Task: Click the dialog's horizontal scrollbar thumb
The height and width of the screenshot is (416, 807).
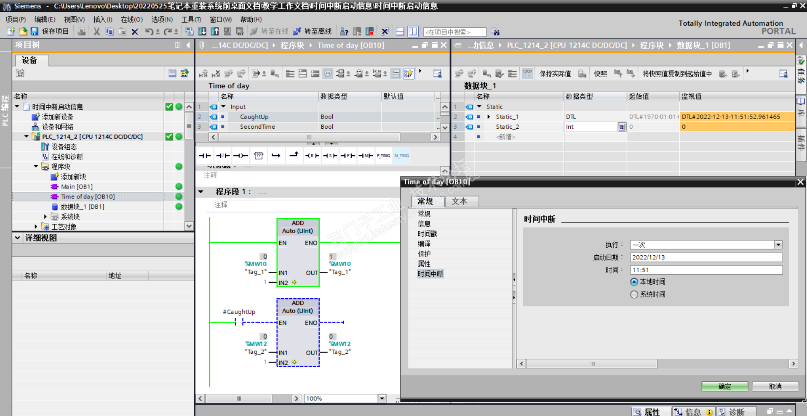Action: (x=592, y=364)
